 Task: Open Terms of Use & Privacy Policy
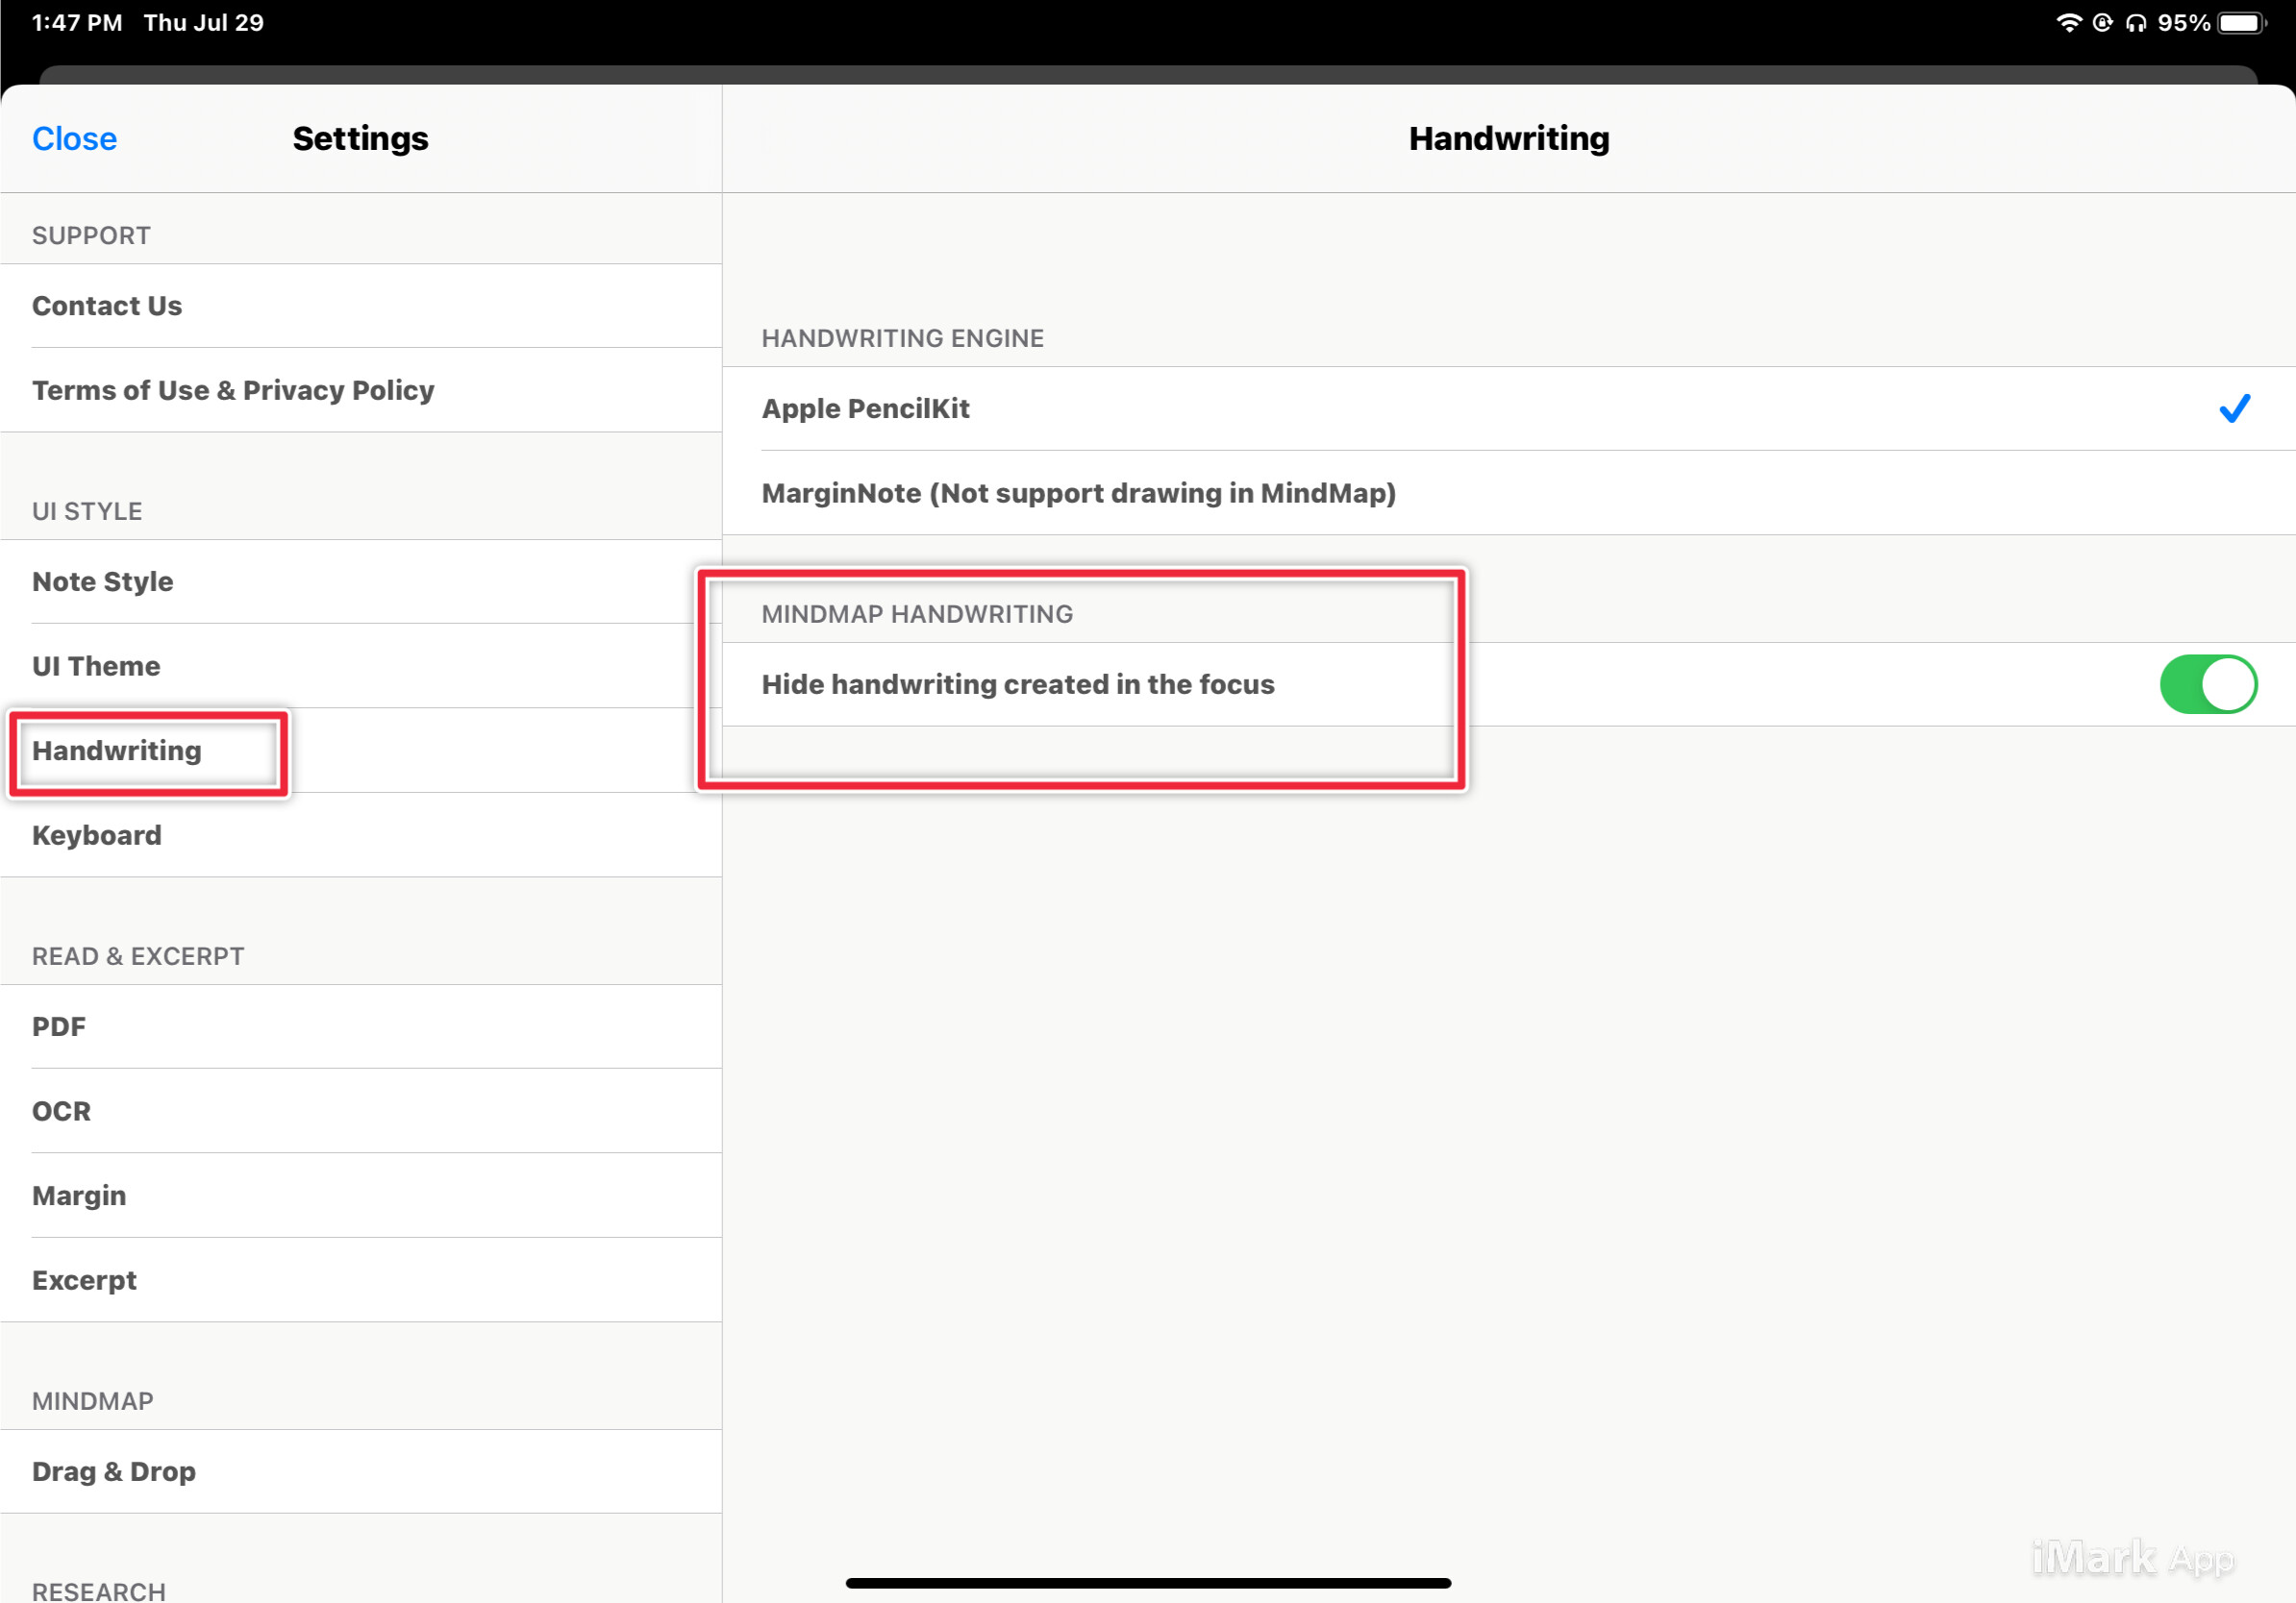[233, 390]
